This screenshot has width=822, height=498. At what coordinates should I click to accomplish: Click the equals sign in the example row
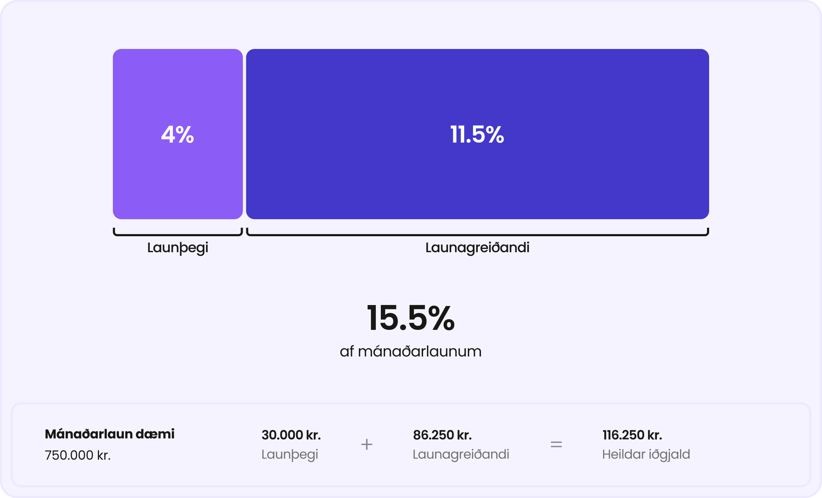coord(556,444)
